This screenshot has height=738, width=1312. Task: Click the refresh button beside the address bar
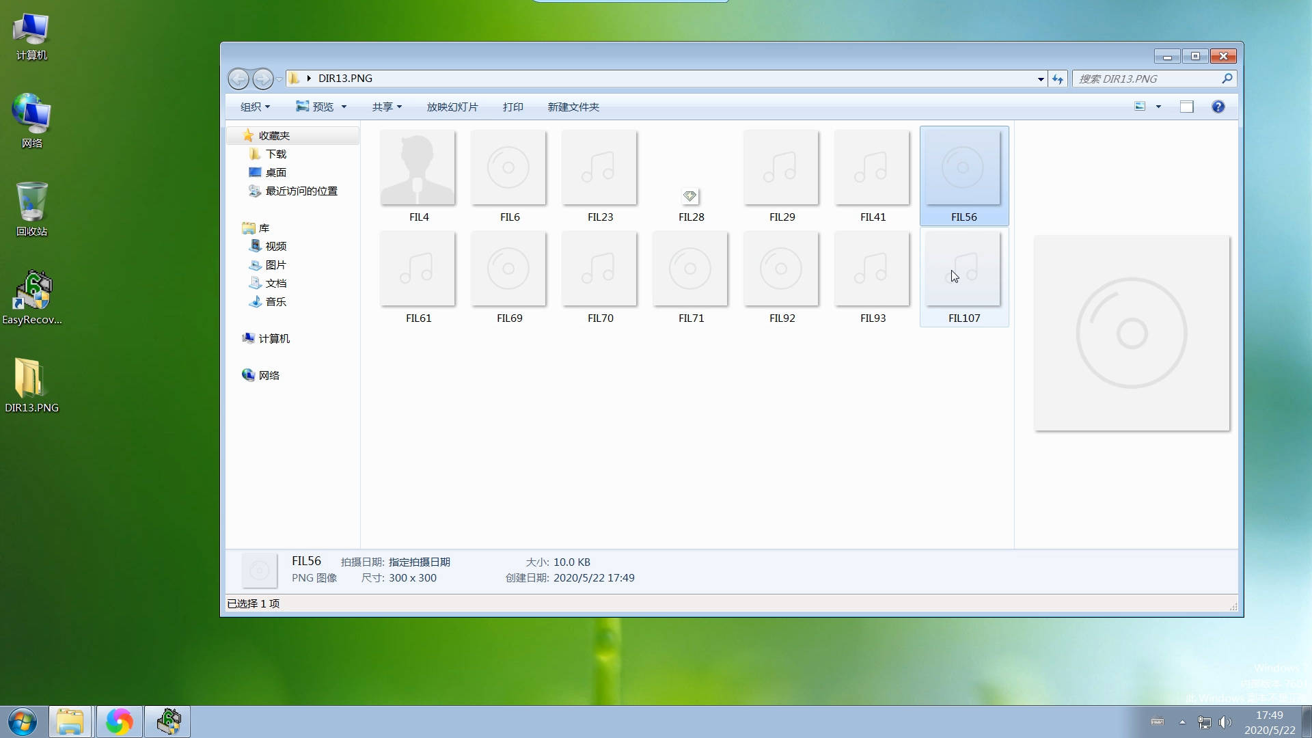(x=1058, y=79)
